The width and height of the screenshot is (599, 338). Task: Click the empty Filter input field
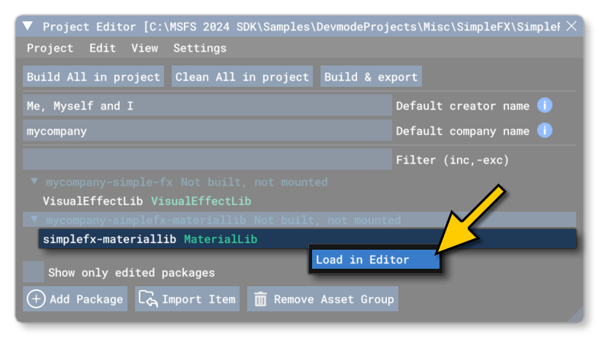point(207,160)
